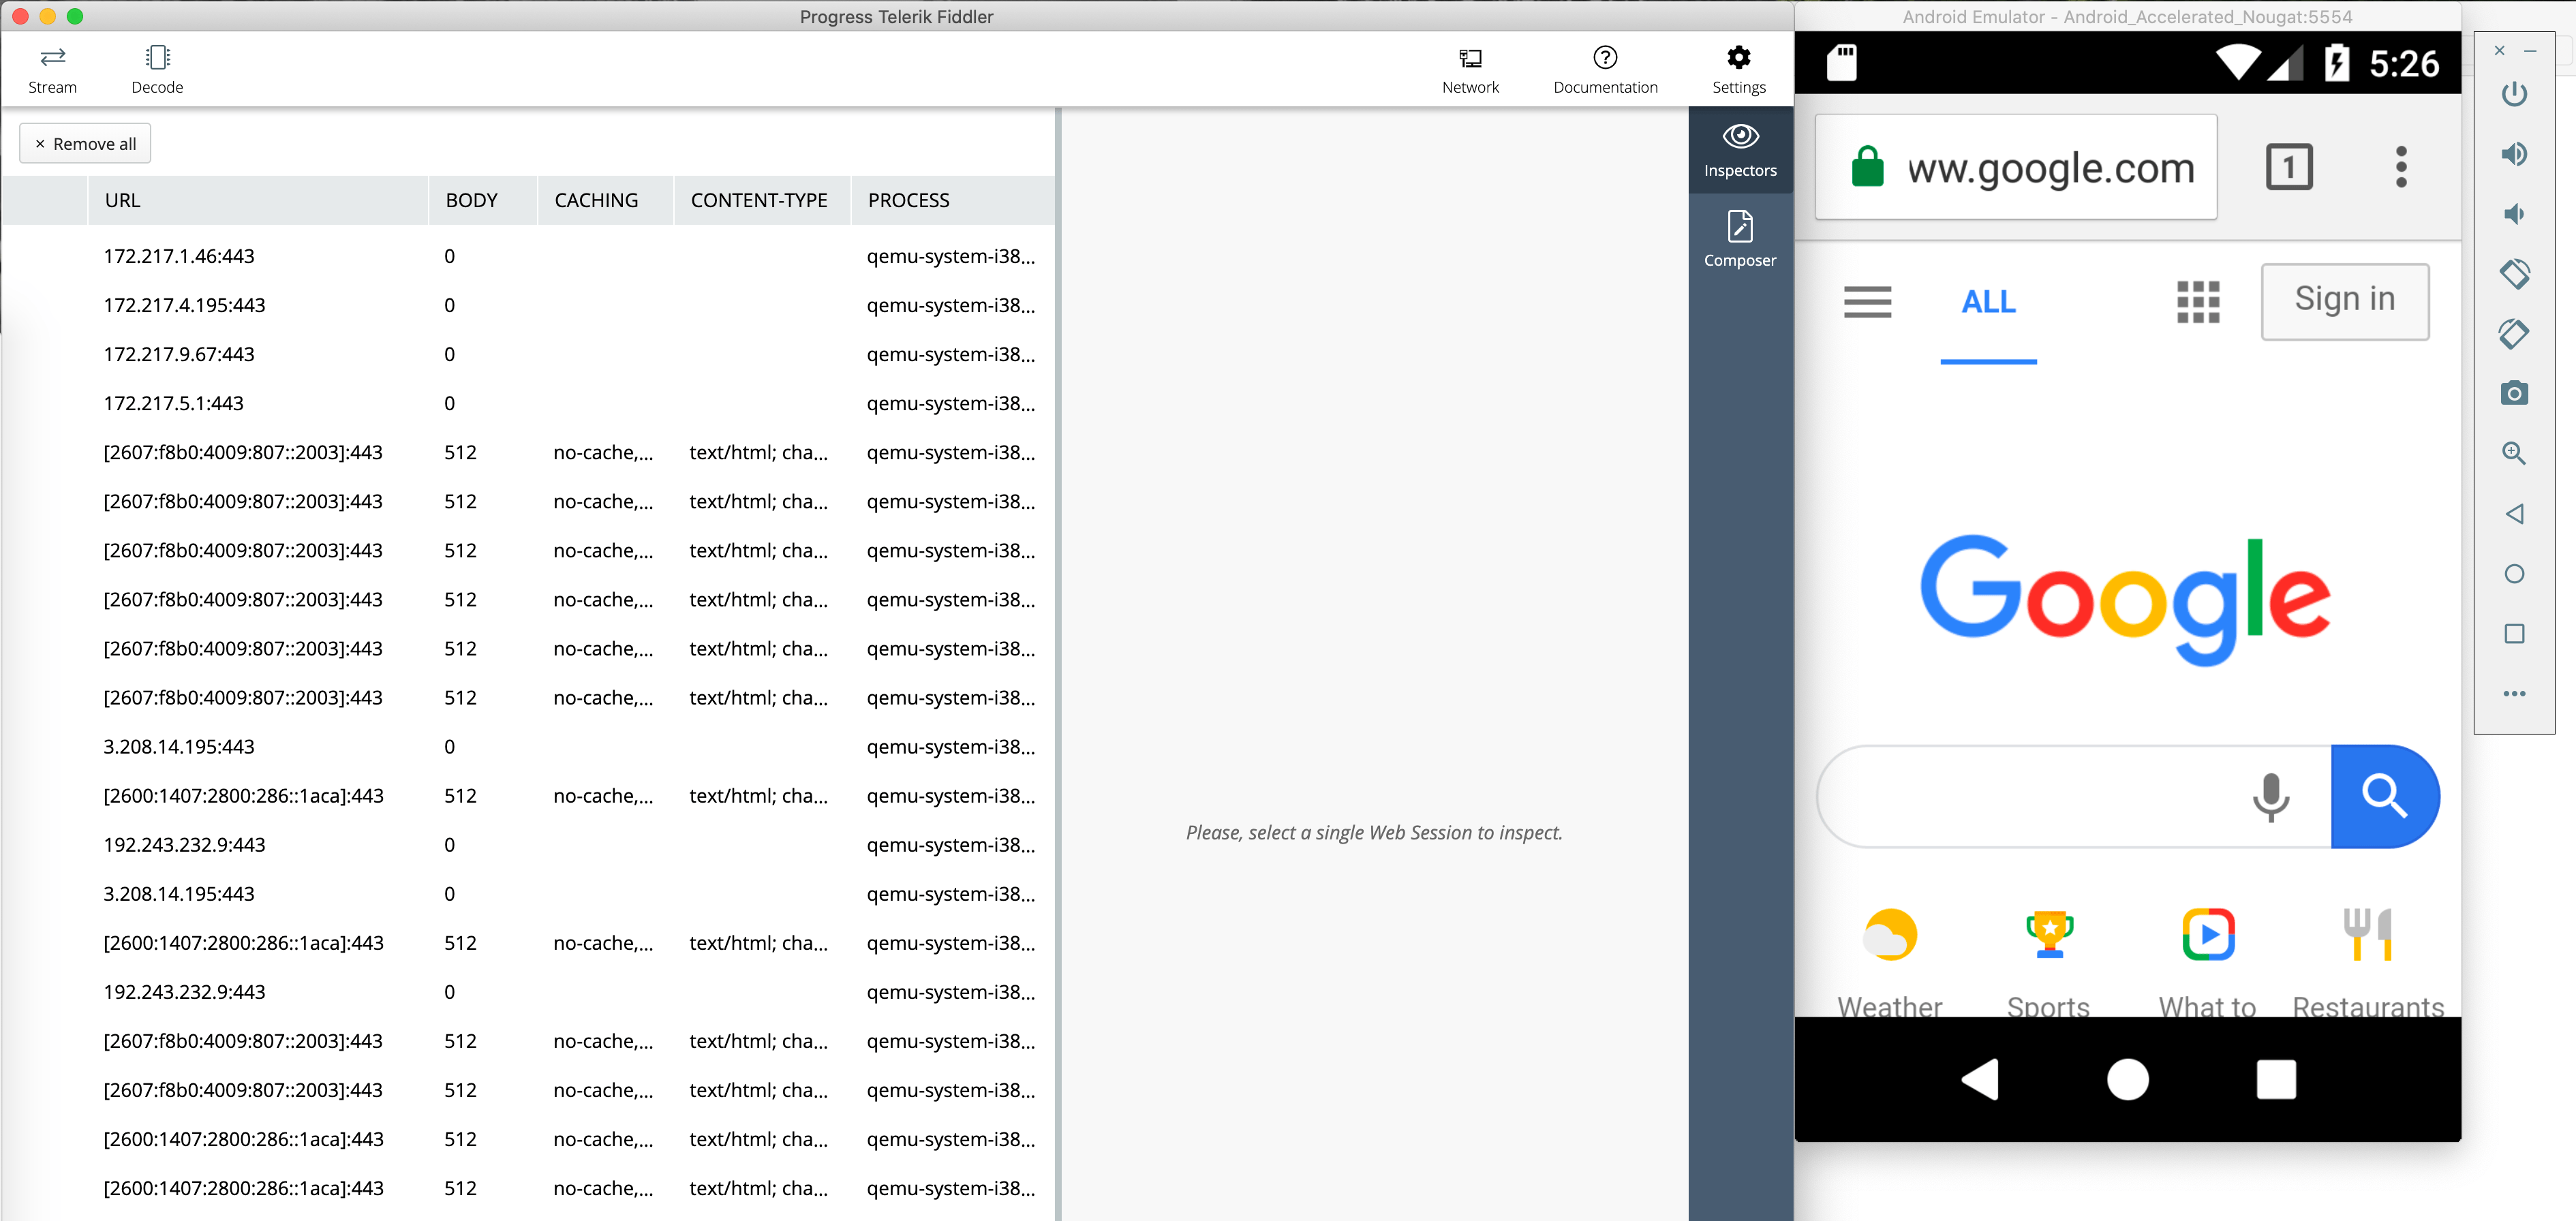Open emulator extended controls (three dots)

(x=2514, y=694)
